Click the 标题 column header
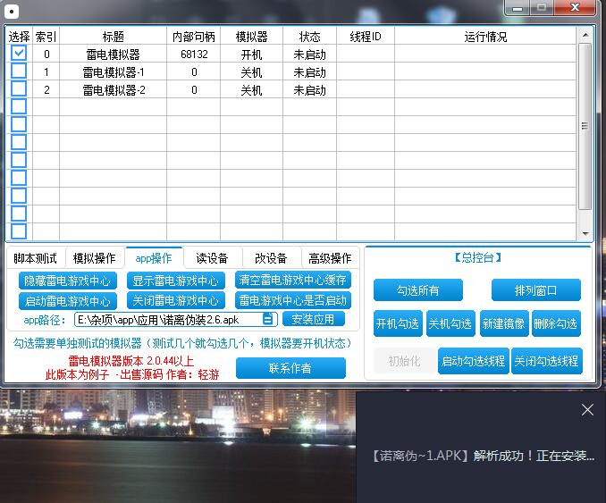The width and height of the screenshot is (606, 503). [113, 37]
